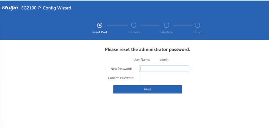Click the reset administrator password heading
Screen dimensions: 269x129
click(148, 50)
